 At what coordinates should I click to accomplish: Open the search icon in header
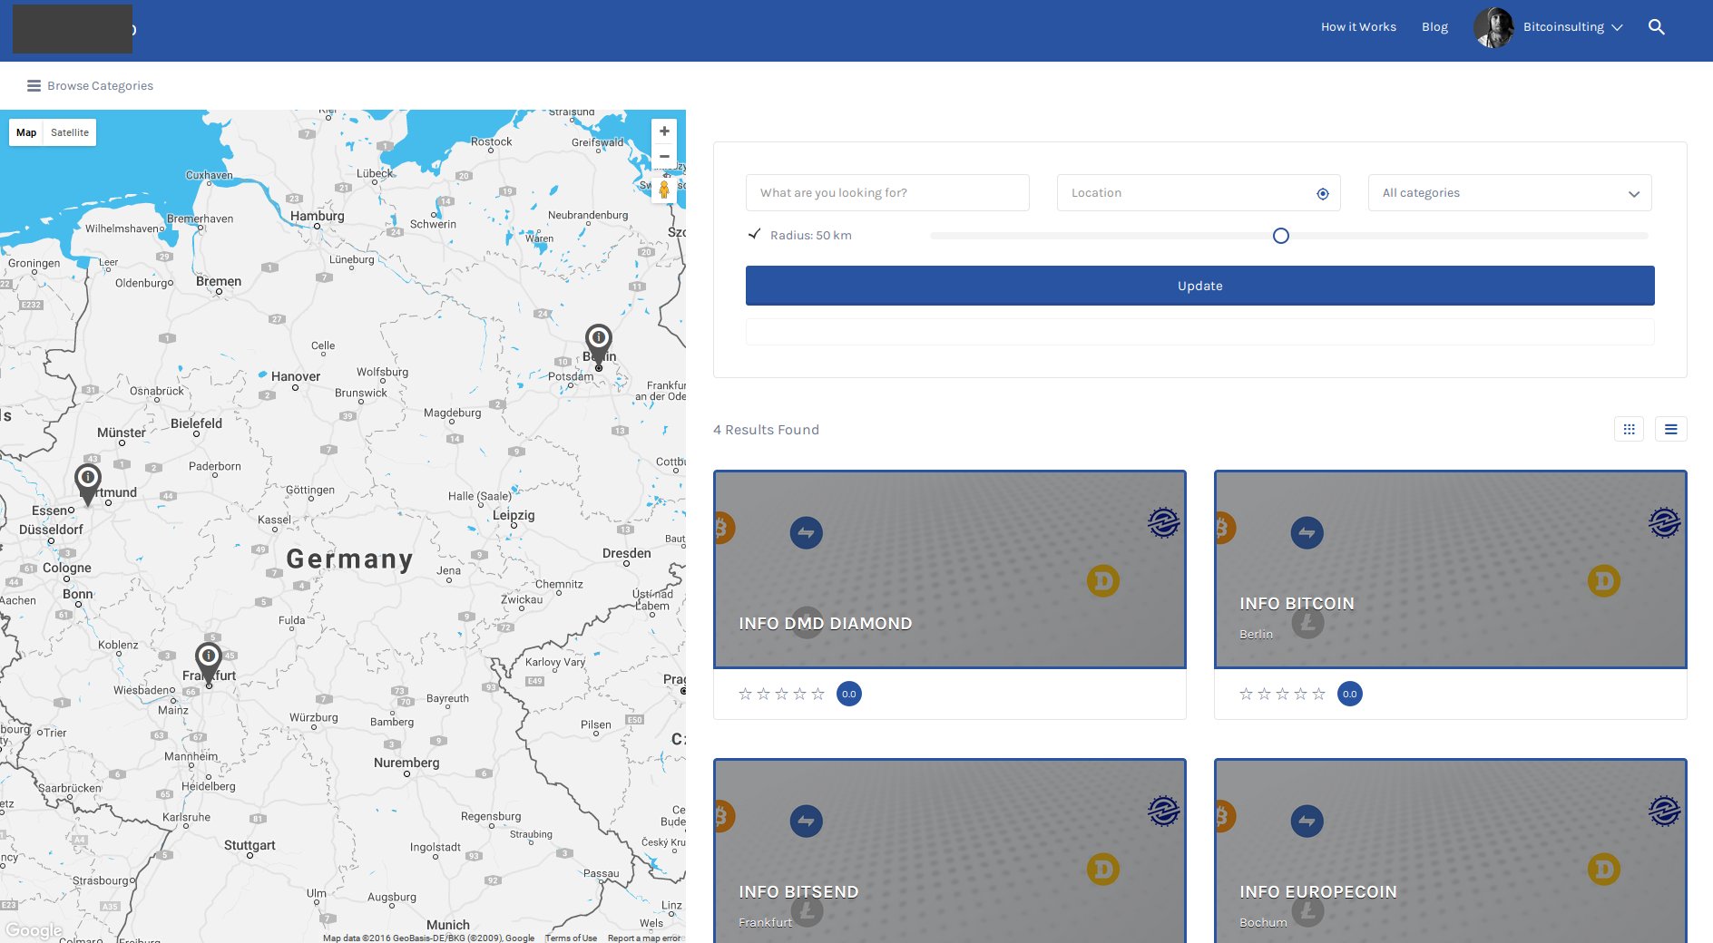(1656, 27)
